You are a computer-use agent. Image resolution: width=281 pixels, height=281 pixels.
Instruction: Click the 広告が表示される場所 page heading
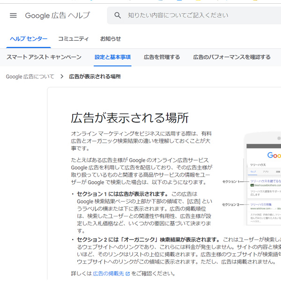click(130, 118)
